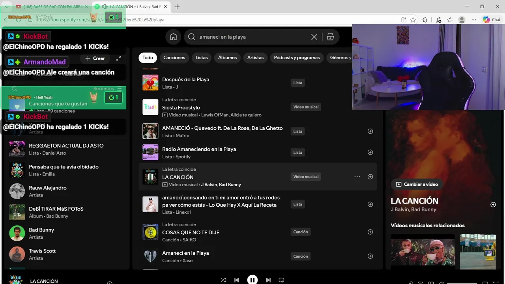Open a new browser tab with plus
Viewport: 505px width, 284px height.
[177, 7]
